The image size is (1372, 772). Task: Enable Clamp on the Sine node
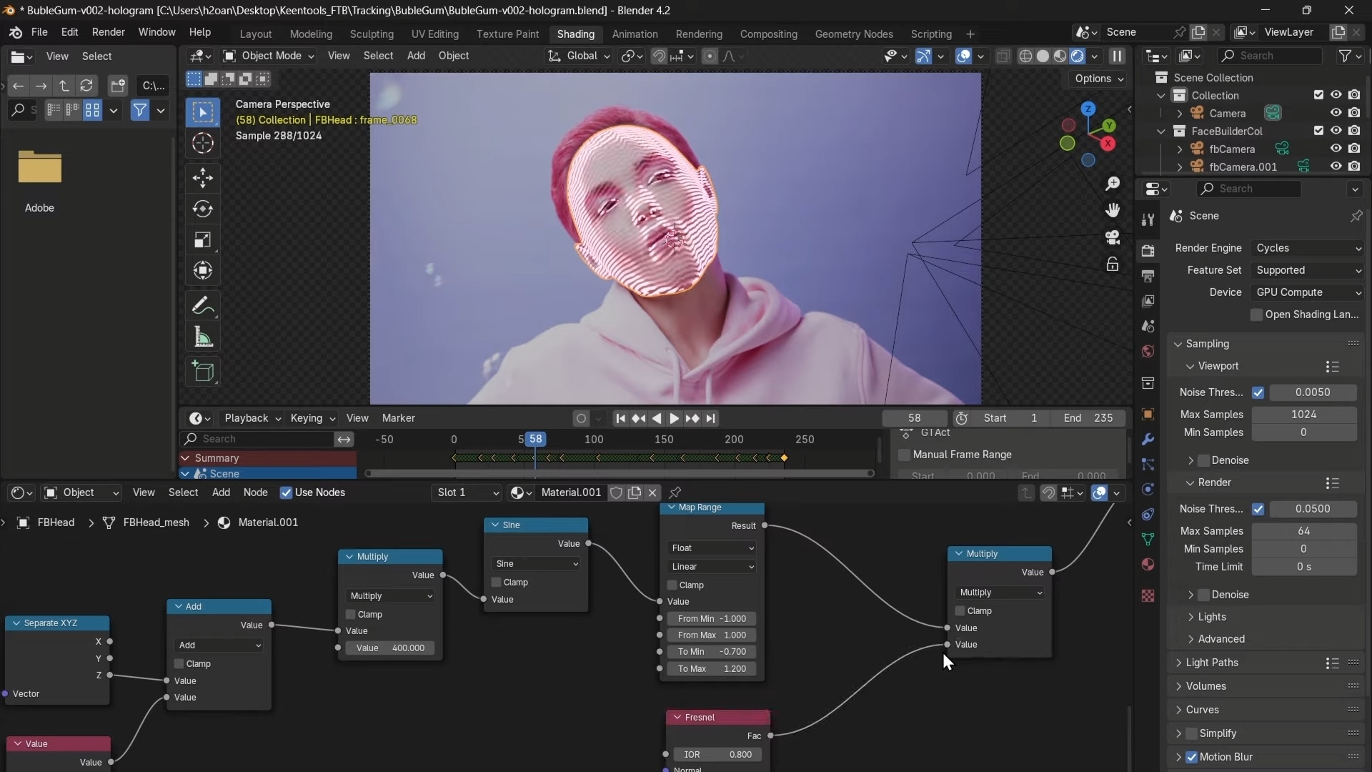click(496, 583)
